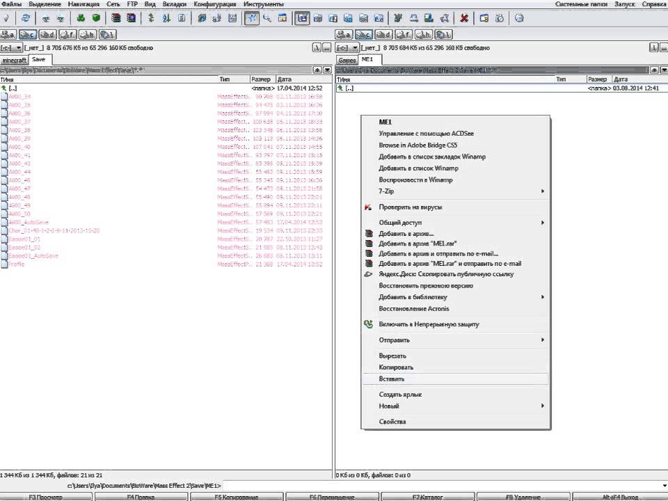Viewport: 668px width, 501px height.
Task: Expand the Общий доступ submenu
Action: (x=456, y=223)
